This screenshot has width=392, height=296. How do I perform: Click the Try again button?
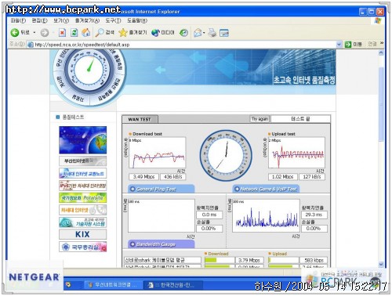260,119
